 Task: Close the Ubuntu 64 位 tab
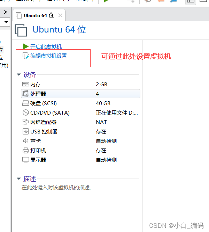click(x=60, y=15)
